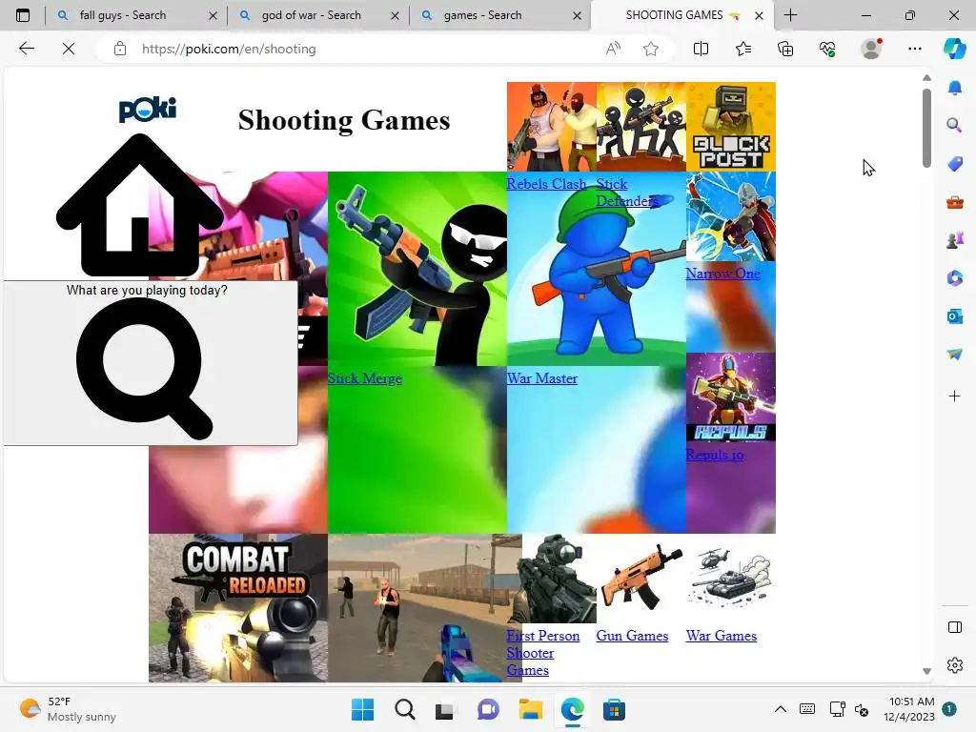Screen dimensions: 976x732
Task: Open sidebar settings gear
Action: click(x=955, y=665)
